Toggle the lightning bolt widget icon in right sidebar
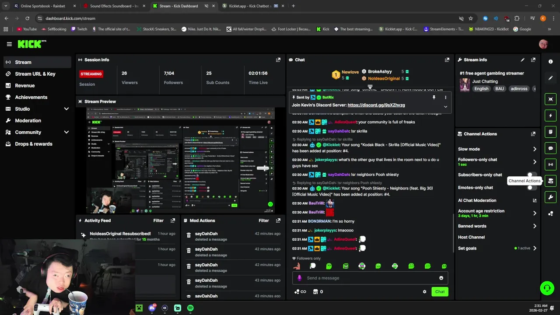This screenshot has height=315, width=560. click(x=551, y=115)
